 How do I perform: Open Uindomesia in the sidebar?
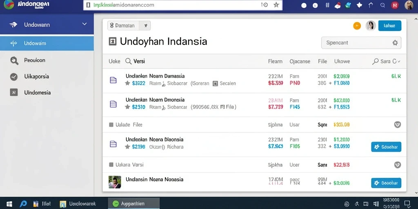[37, 93]
